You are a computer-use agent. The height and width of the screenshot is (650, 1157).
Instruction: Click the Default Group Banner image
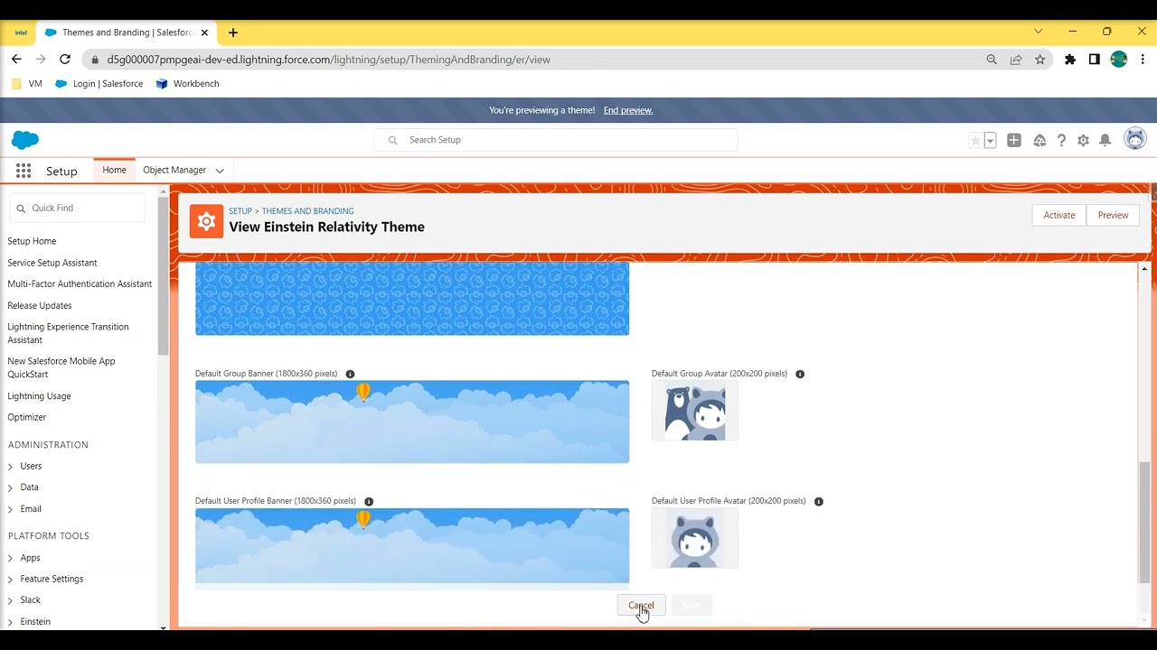(x=412, y=422)
